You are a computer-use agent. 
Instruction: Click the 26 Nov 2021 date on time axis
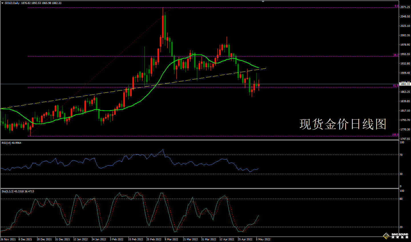pyautogui.click(x=8, y=239)
